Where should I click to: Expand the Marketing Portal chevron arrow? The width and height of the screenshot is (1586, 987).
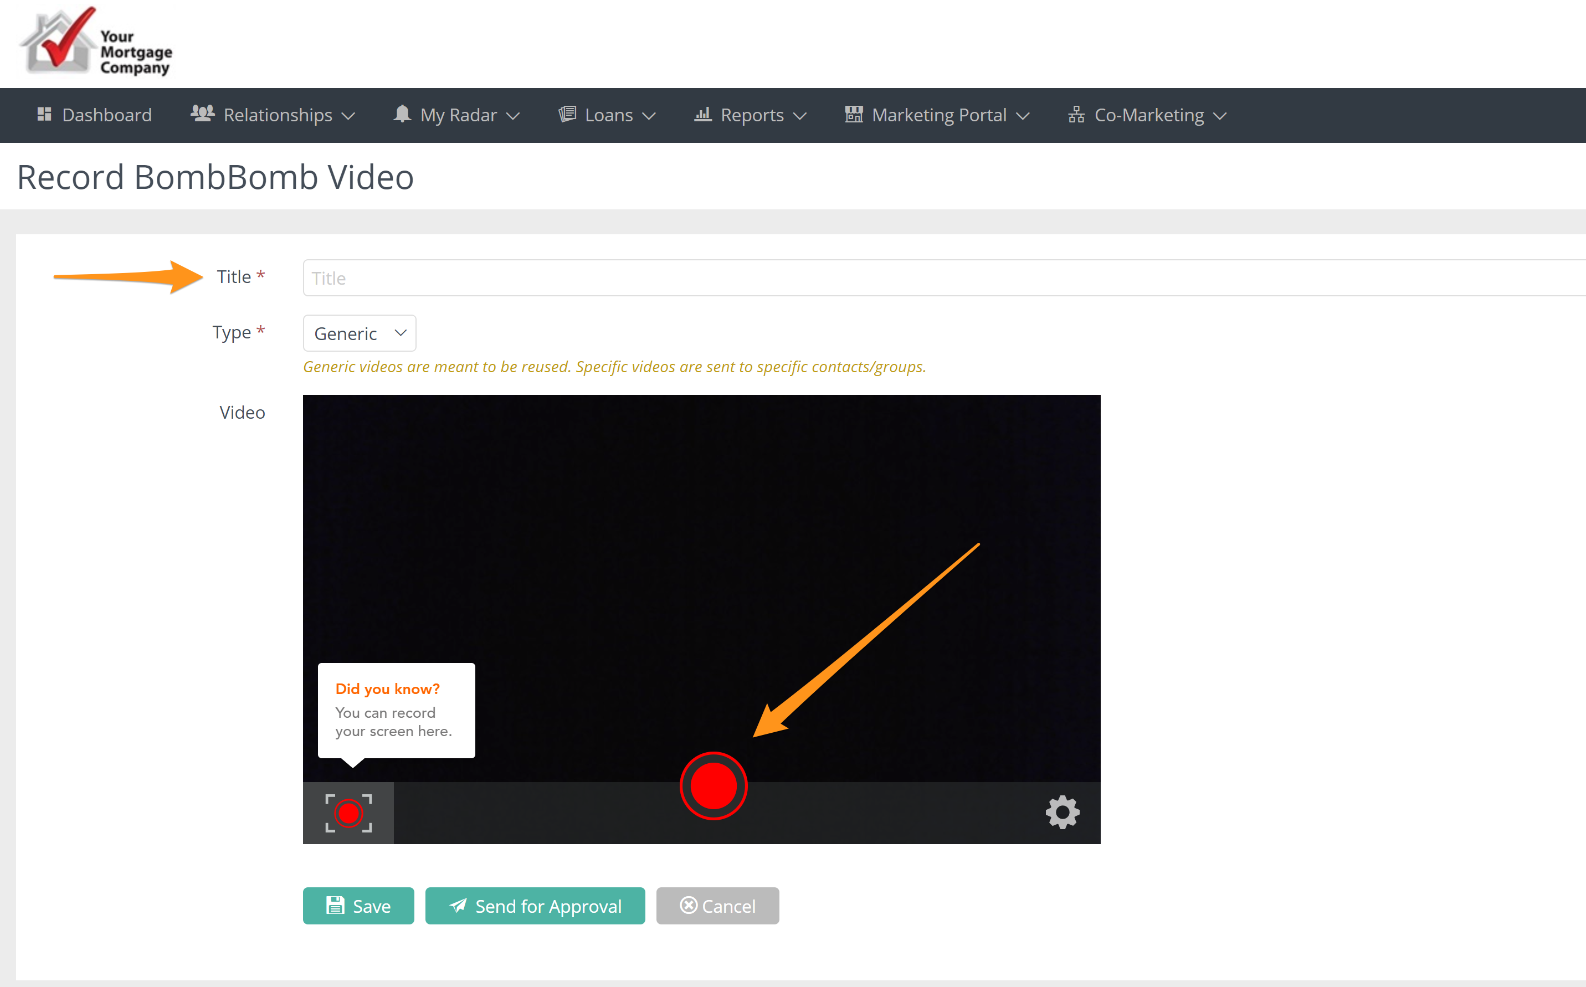pos(1023,116)
